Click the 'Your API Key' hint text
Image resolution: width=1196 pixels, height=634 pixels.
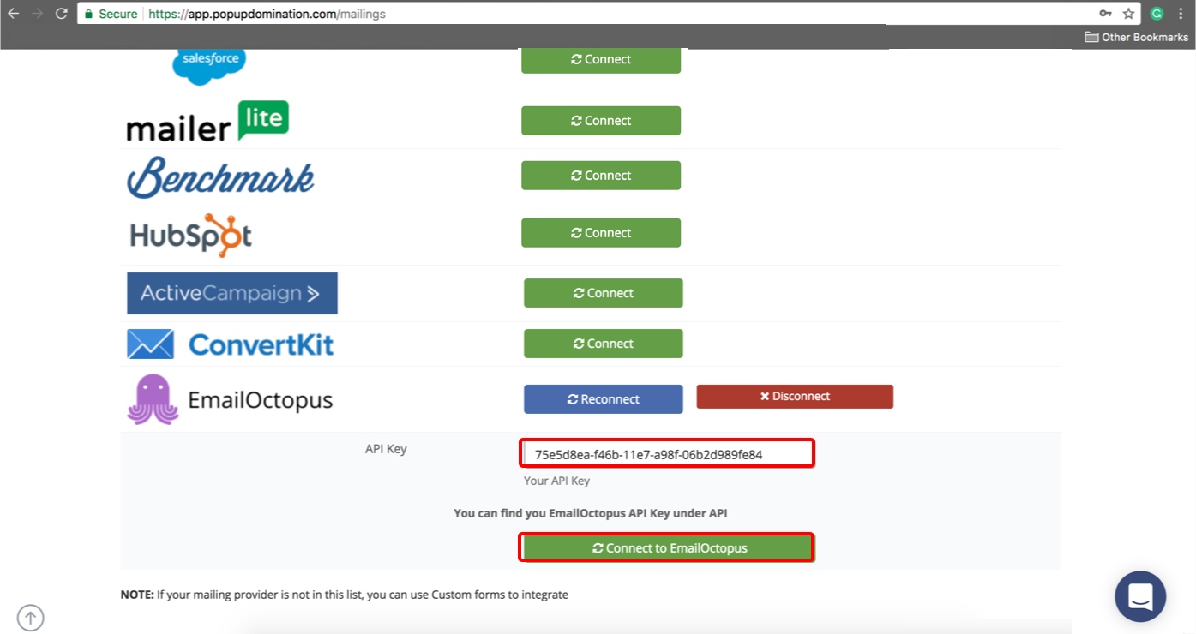point(556,481)
